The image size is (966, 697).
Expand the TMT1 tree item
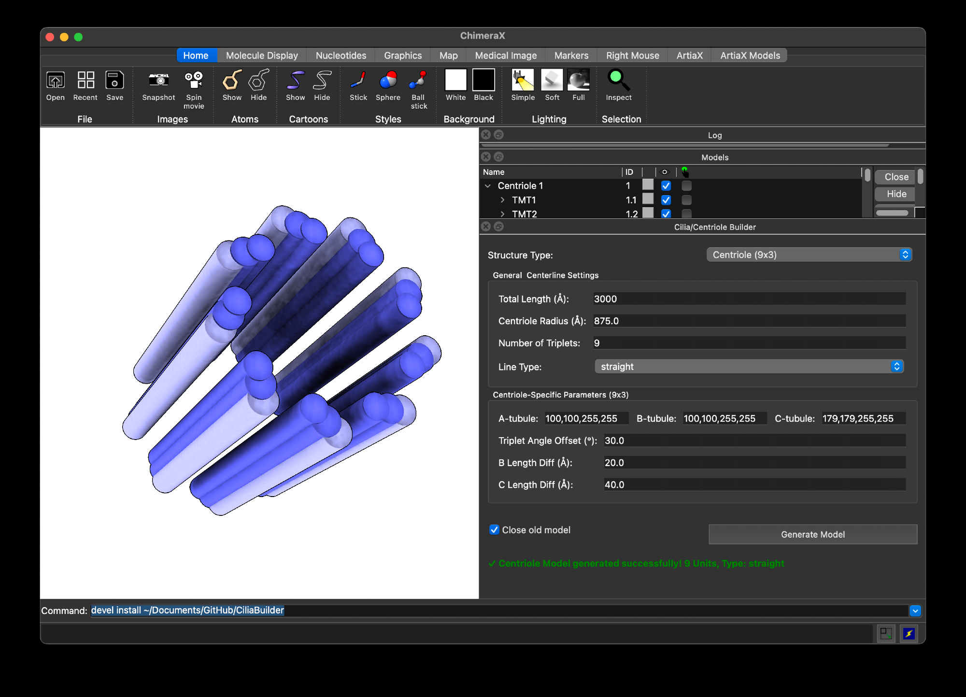click(502, 200)
